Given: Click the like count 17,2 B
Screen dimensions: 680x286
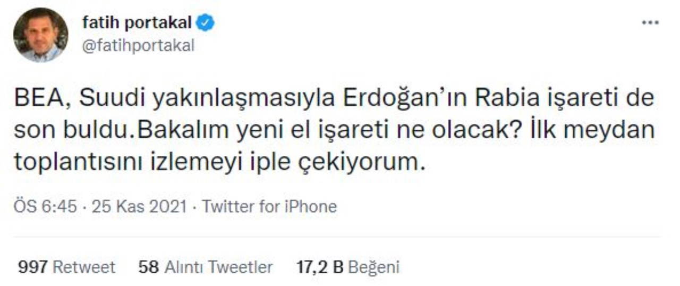Looking at the screenshot, I should coord(320,267).
